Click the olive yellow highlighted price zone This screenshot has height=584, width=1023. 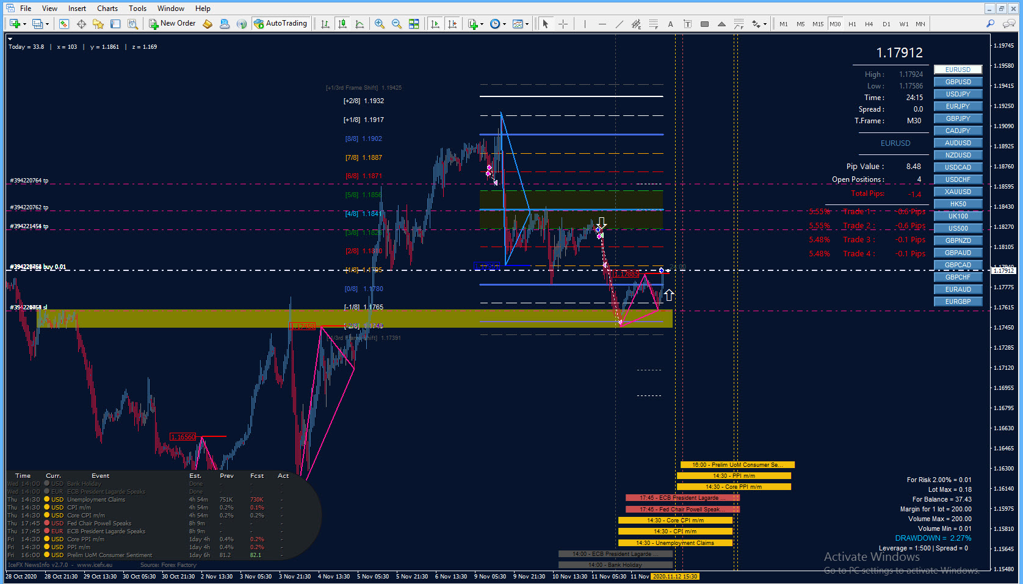pos(354,318)
